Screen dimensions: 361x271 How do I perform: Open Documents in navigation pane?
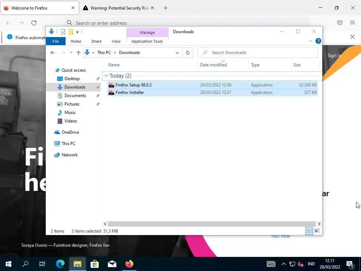75,96
